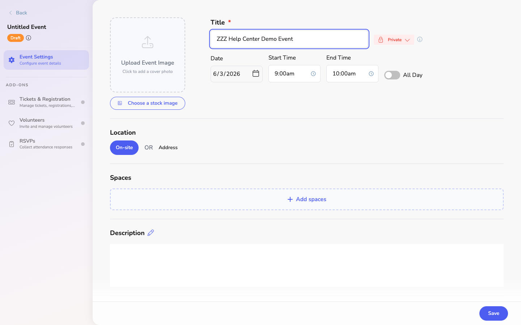Open the Draft status info icon

29,38
